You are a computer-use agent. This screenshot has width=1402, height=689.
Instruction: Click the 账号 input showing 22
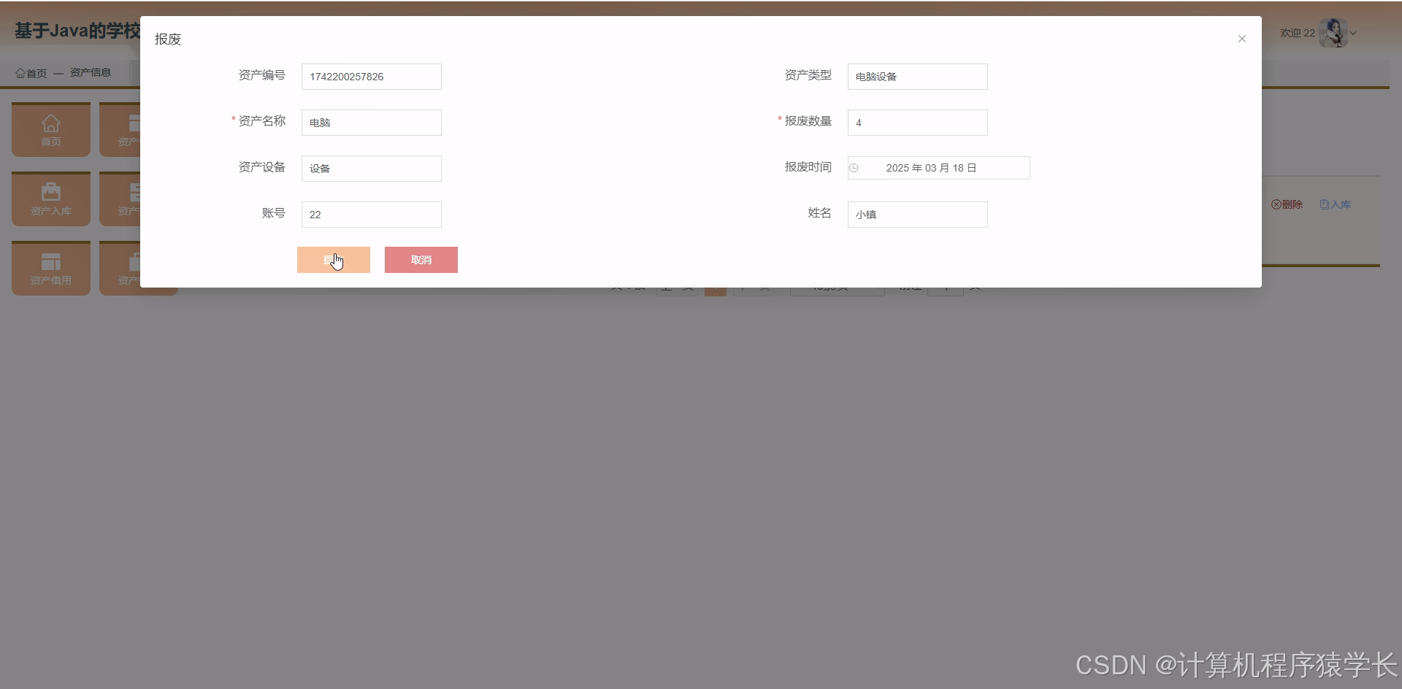370,214
